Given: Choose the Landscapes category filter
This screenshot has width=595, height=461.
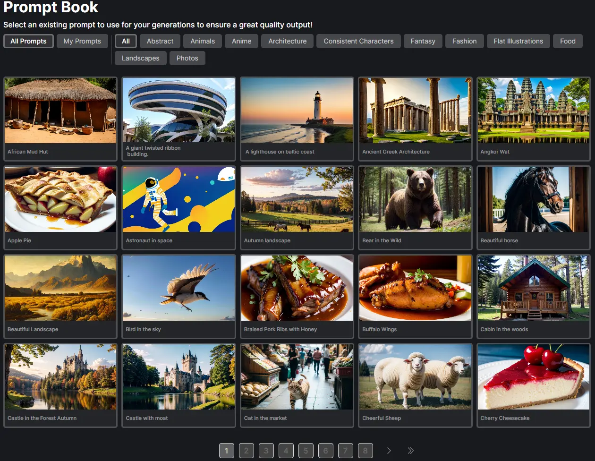Looking at the screenshot, I should [140, 58].
